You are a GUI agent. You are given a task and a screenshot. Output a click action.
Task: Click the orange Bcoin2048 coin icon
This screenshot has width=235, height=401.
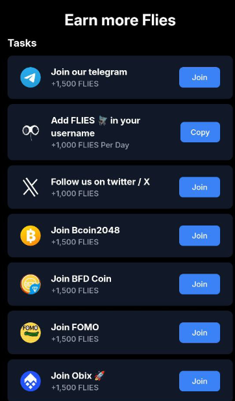tap(31, 235)
